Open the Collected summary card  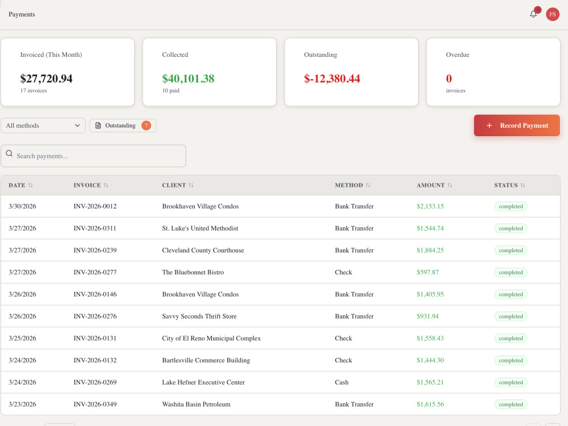[210, 72]
